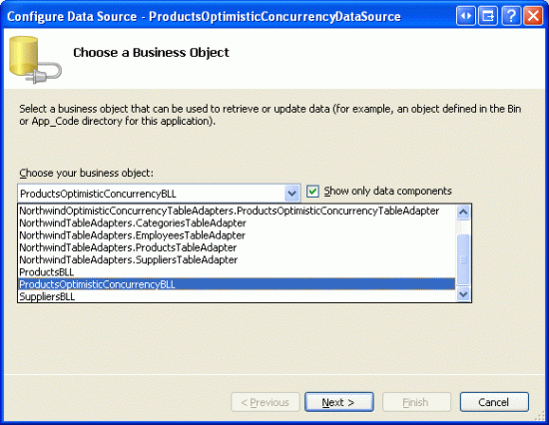Click the window layout title bar icon
Image resolution: width=549 pixels, height=425 pixels.
coord(488,16)
